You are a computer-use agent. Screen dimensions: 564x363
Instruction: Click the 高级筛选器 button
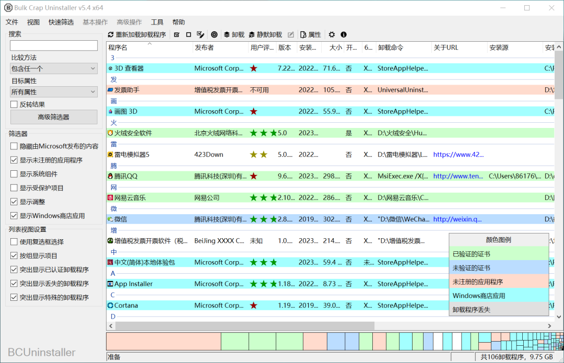pos(53,116)
